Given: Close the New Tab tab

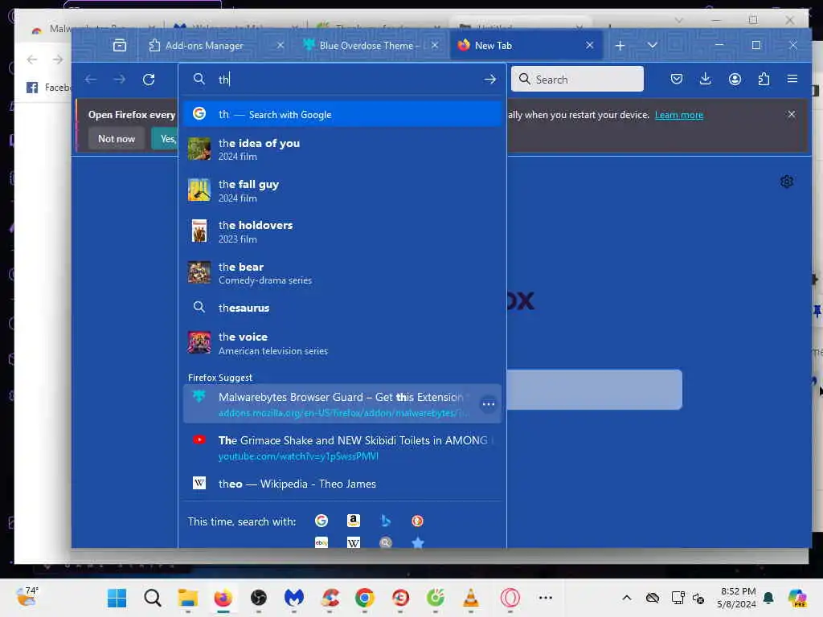Looking at the screenshot, I should coord(590,46).
